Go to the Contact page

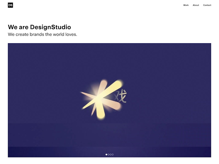[x=207, y=5]
